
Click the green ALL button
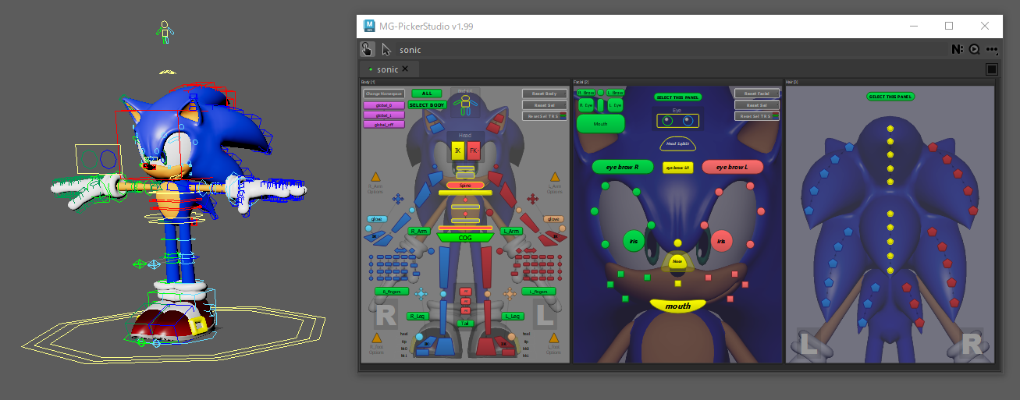(427, 94)
